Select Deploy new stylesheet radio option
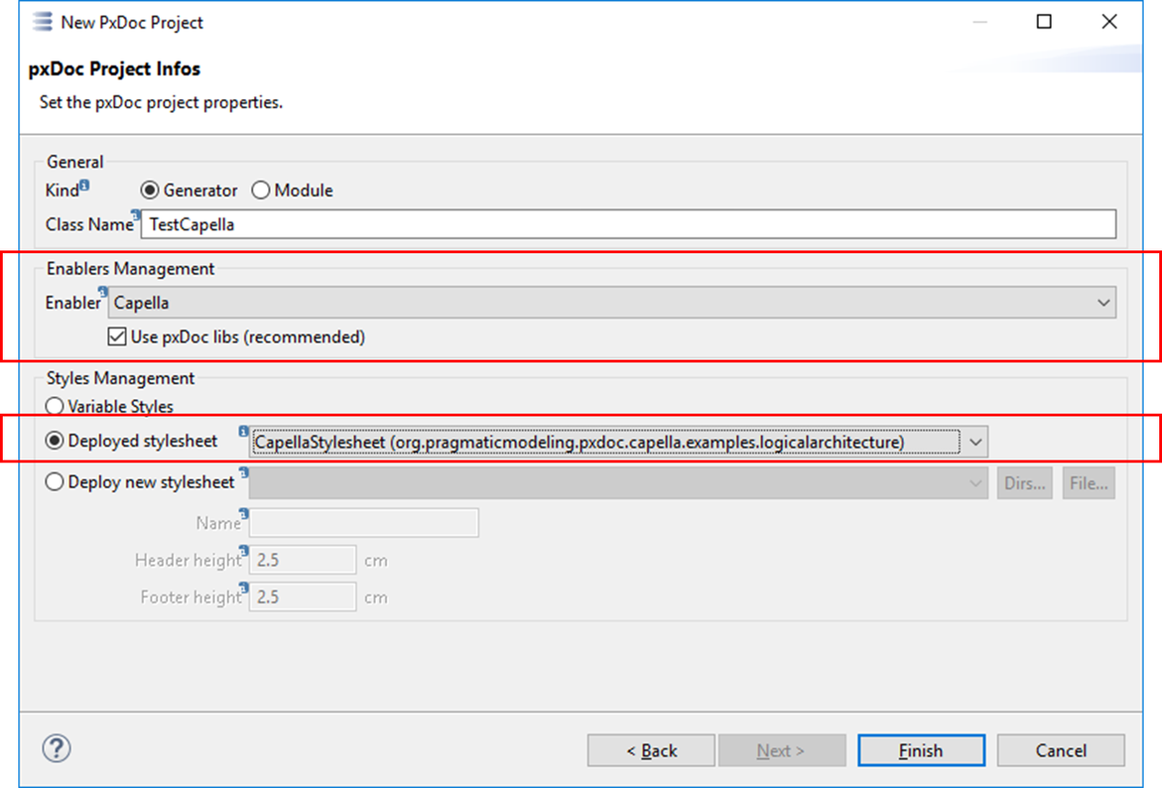 pyautogui.click(x=55, y=483)
